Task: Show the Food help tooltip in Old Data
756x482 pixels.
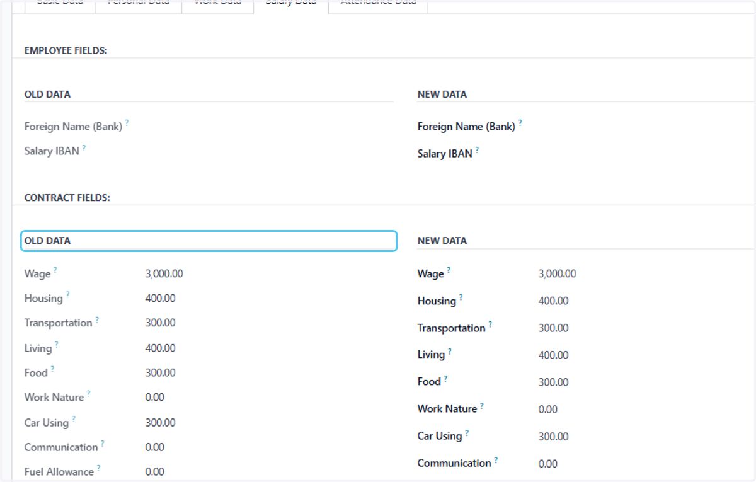Action: [52, 369]
